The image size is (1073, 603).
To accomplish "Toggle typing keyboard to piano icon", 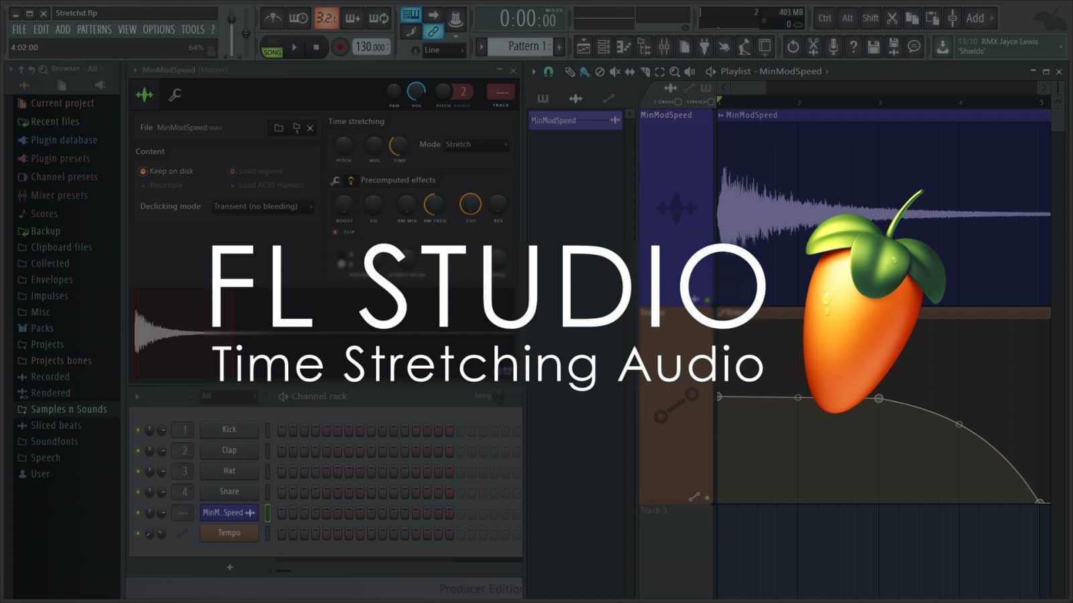I will (x=410, y=15).
